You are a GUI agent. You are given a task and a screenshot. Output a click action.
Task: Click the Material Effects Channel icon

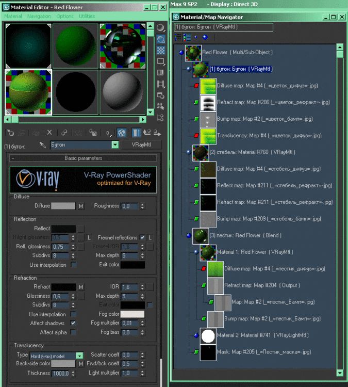[108, 133]
